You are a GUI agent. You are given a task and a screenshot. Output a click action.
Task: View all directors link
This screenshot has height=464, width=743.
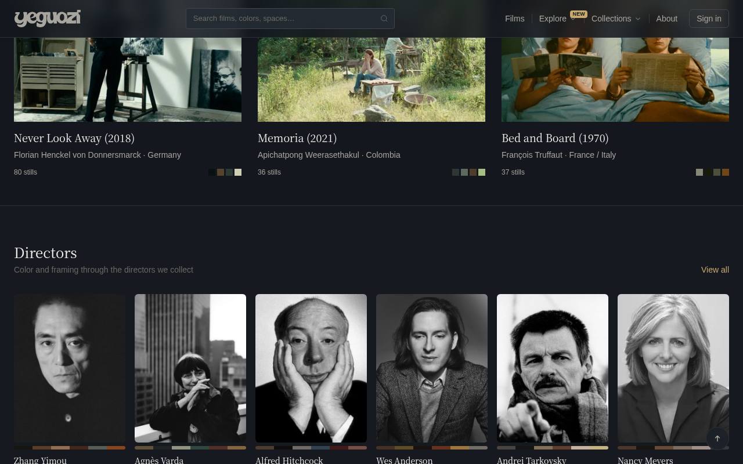pos(715,270)
